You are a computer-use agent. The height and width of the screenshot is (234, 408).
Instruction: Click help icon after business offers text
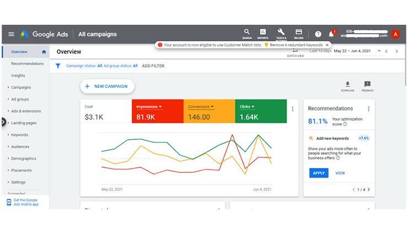(338, 158)
